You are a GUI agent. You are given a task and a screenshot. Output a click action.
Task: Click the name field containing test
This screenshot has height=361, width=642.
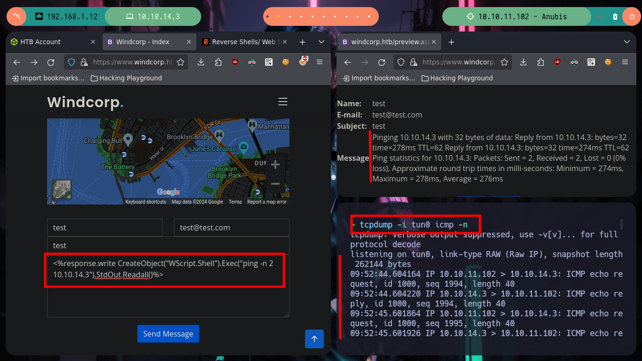point(105,228)
